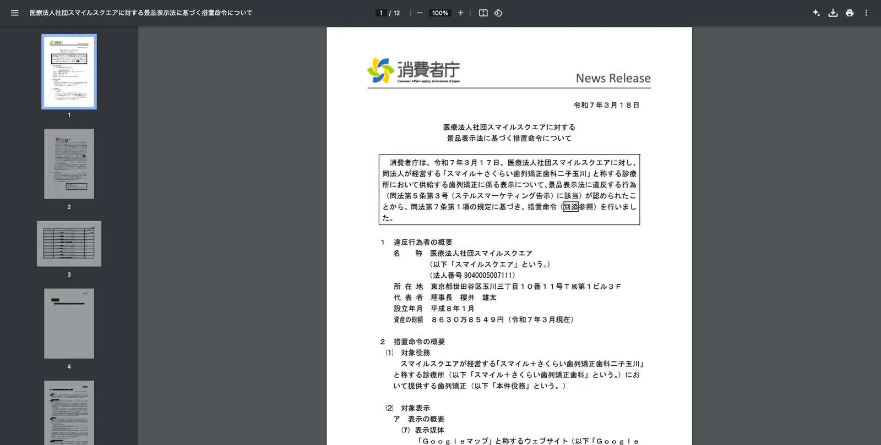Open the more actions three-dot menu
This screenshot has height=445, width=881.
(x=866, y=13)
